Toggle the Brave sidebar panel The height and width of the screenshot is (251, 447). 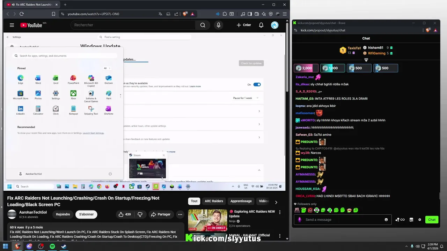click(x=250, y=14)
